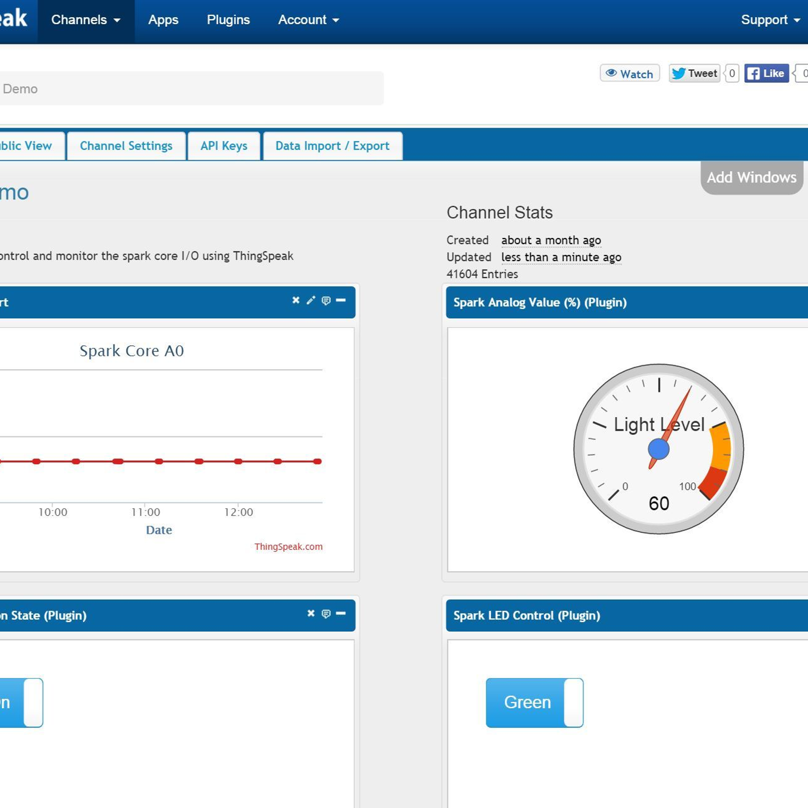Minimize the chart window with the dash icon
808x808 pixels.
click(341, 300)
